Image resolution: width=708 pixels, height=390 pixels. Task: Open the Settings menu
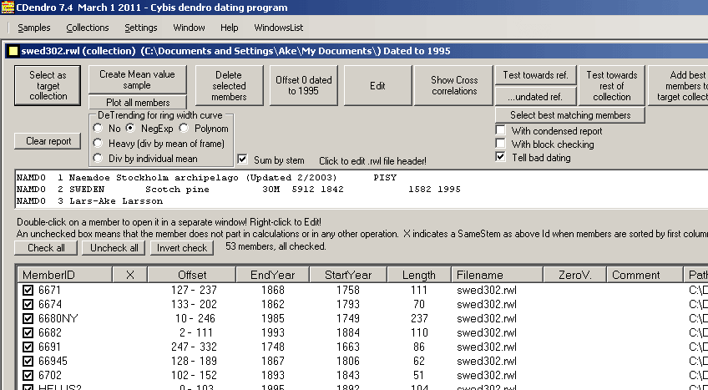[141, 28]
